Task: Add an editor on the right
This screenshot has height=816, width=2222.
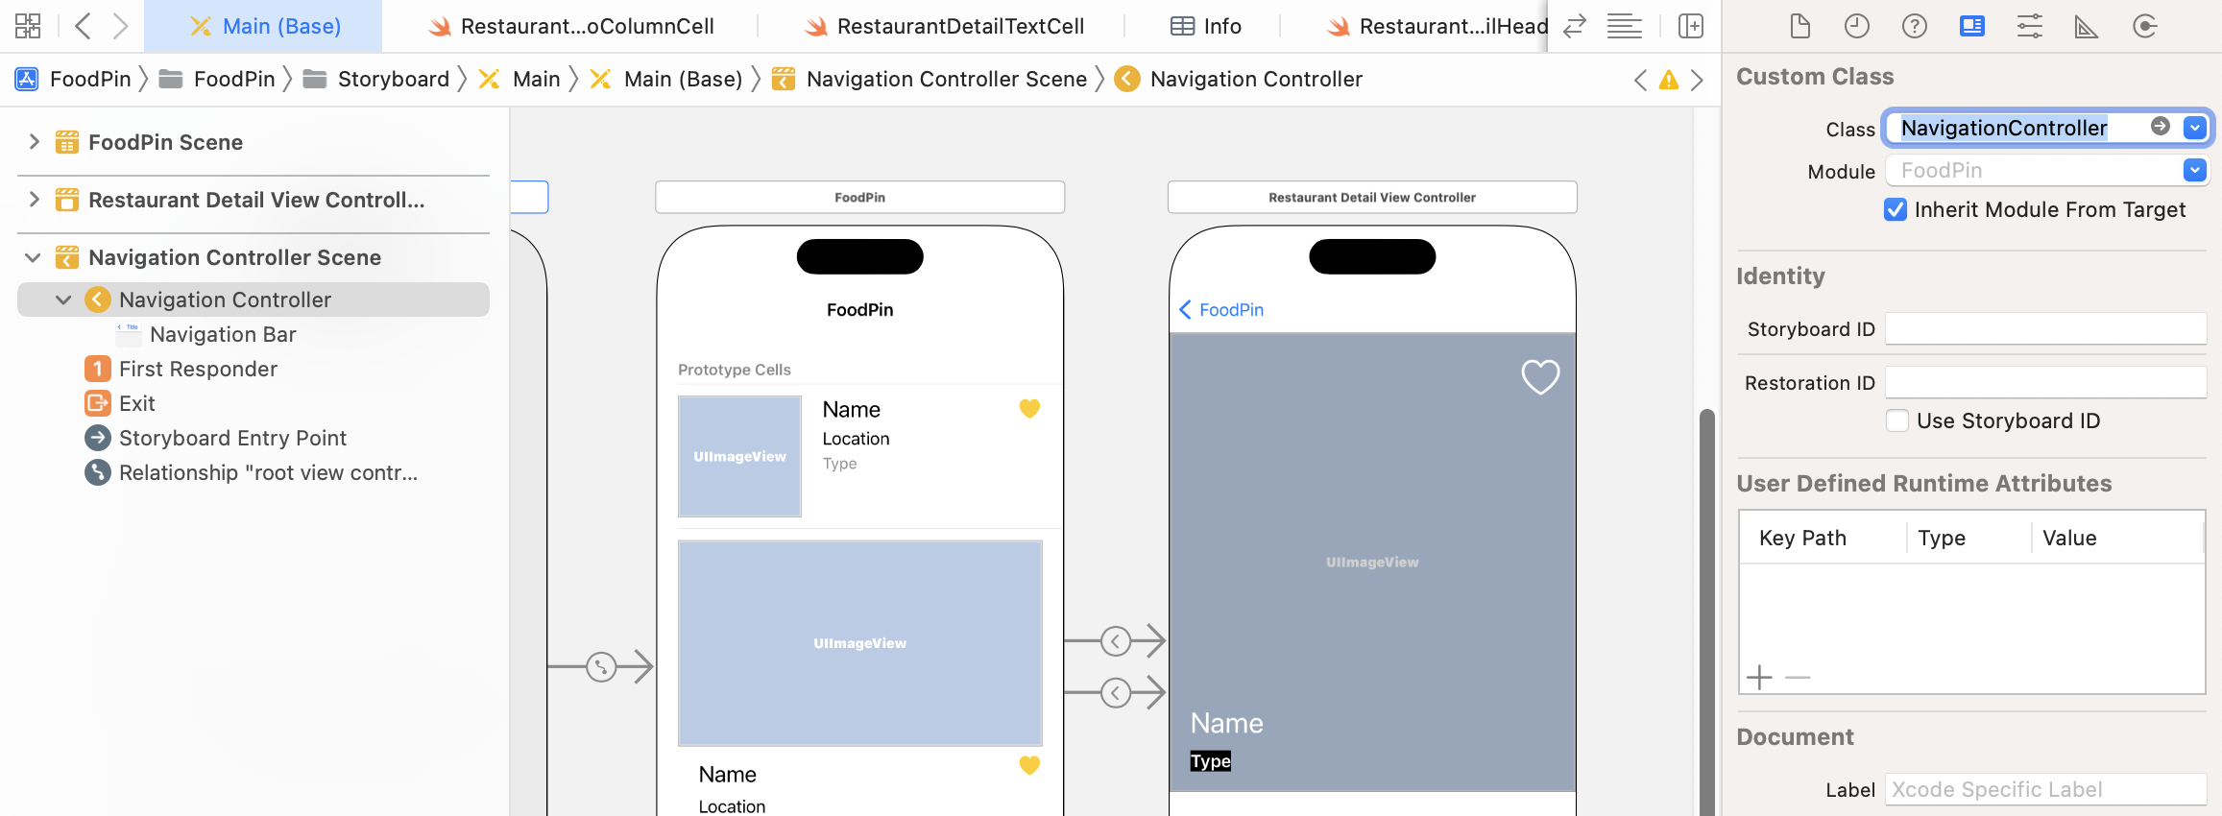Action: click(x=1691, y=26)
